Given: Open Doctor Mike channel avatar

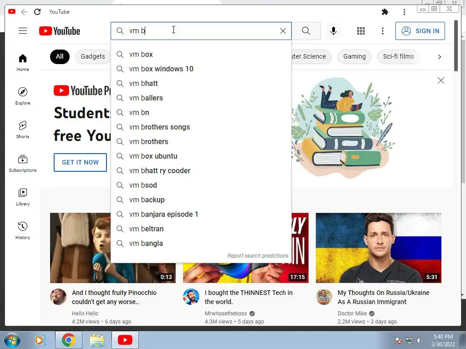Looking at the screenshot, I should 324,297.
